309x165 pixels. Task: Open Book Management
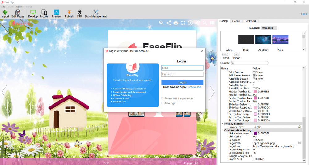point(95,13)
